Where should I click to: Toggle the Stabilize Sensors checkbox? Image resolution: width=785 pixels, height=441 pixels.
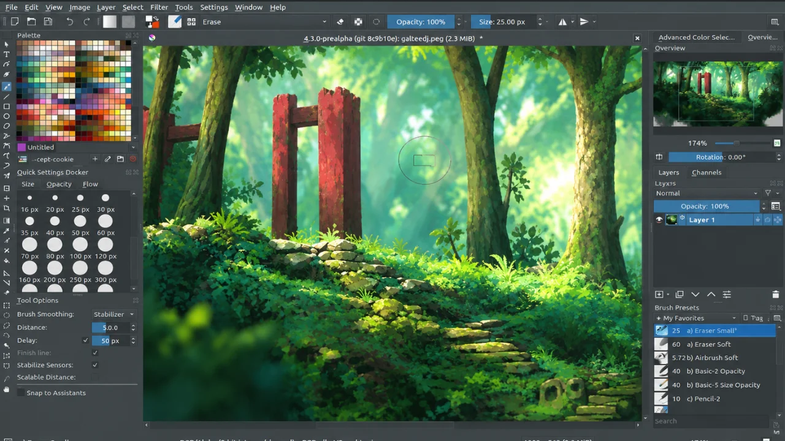pos(95,365)
